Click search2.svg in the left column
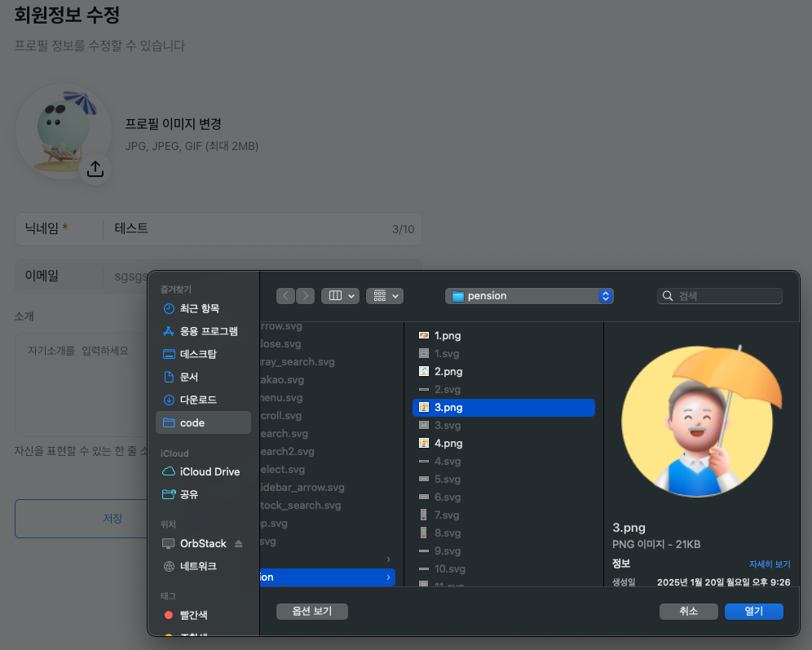The height and width of the screenshot is (650, 812). [287, 452]
